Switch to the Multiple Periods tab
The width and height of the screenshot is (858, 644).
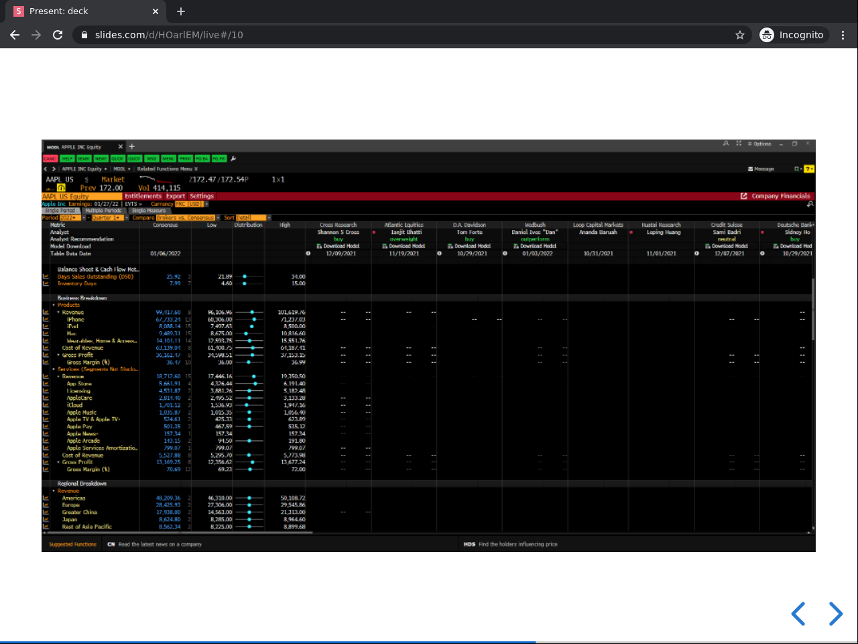pos(103,211)
